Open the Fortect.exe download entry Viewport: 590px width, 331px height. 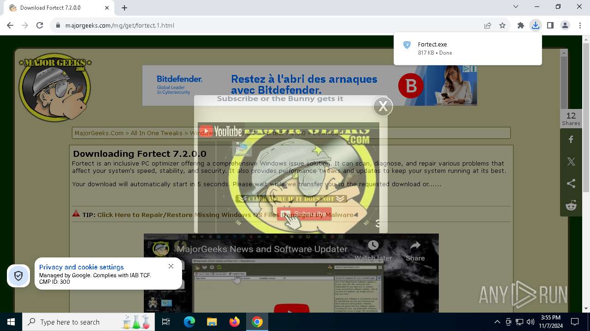[468, 48]
